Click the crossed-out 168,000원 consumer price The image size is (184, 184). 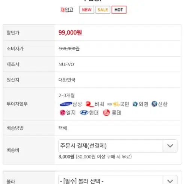[x=69, y=48]
